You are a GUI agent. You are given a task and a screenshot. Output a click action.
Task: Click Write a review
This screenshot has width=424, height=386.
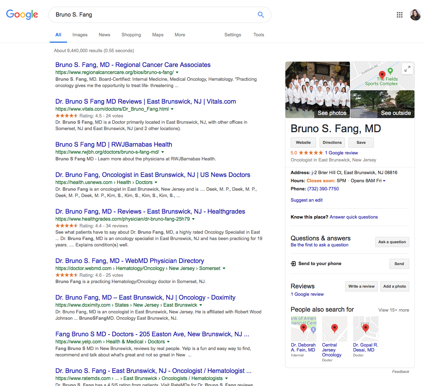pos(362,286)
